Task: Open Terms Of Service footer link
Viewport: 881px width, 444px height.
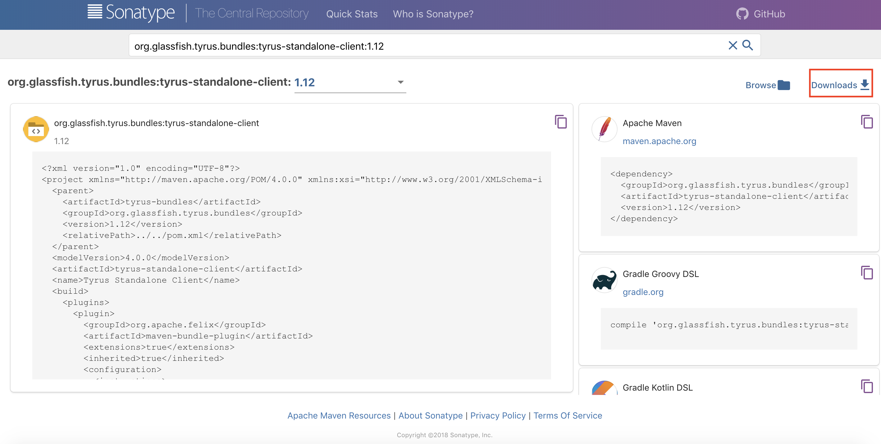Action: [x=568, y=415]
